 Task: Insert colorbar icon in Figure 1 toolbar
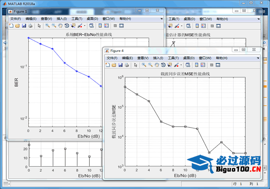100,26
